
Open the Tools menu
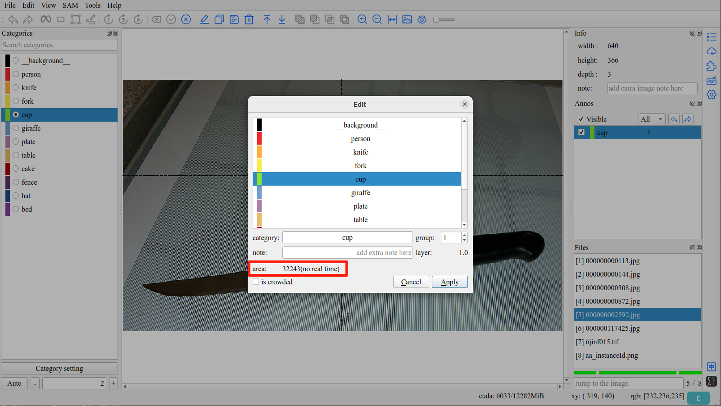pyautogui.click(x=93, y=5)
